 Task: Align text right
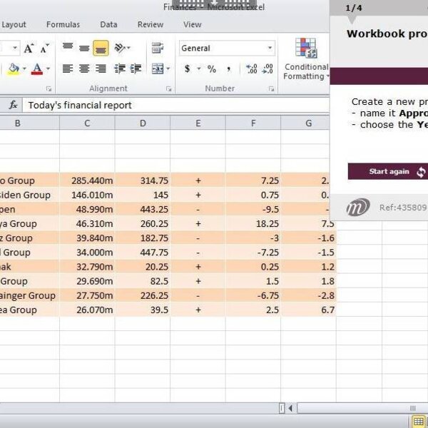click(x=101, y=68)
